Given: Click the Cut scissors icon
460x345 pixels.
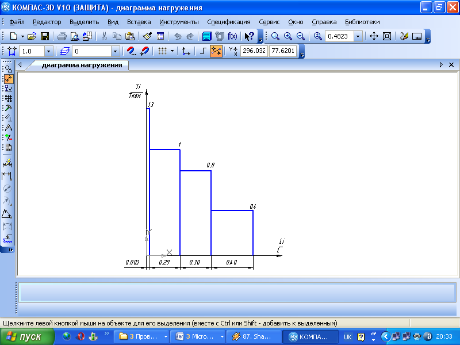Looking at the screenshot, I should pos(104,36).
